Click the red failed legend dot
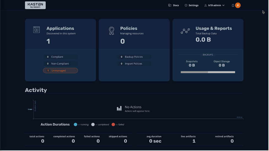 (x=113, y=125)
